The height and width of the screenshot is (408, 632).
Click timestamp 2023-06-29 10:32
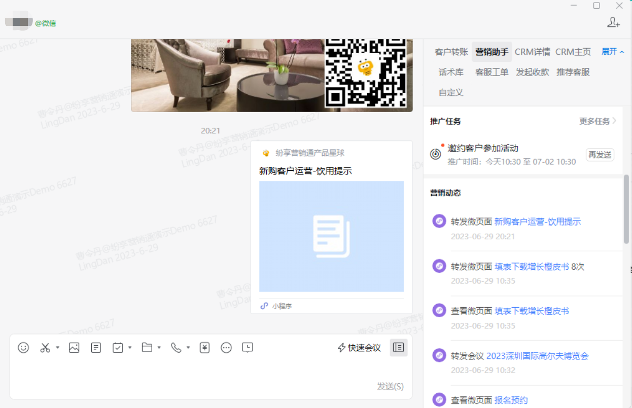(x=483, y=370)
